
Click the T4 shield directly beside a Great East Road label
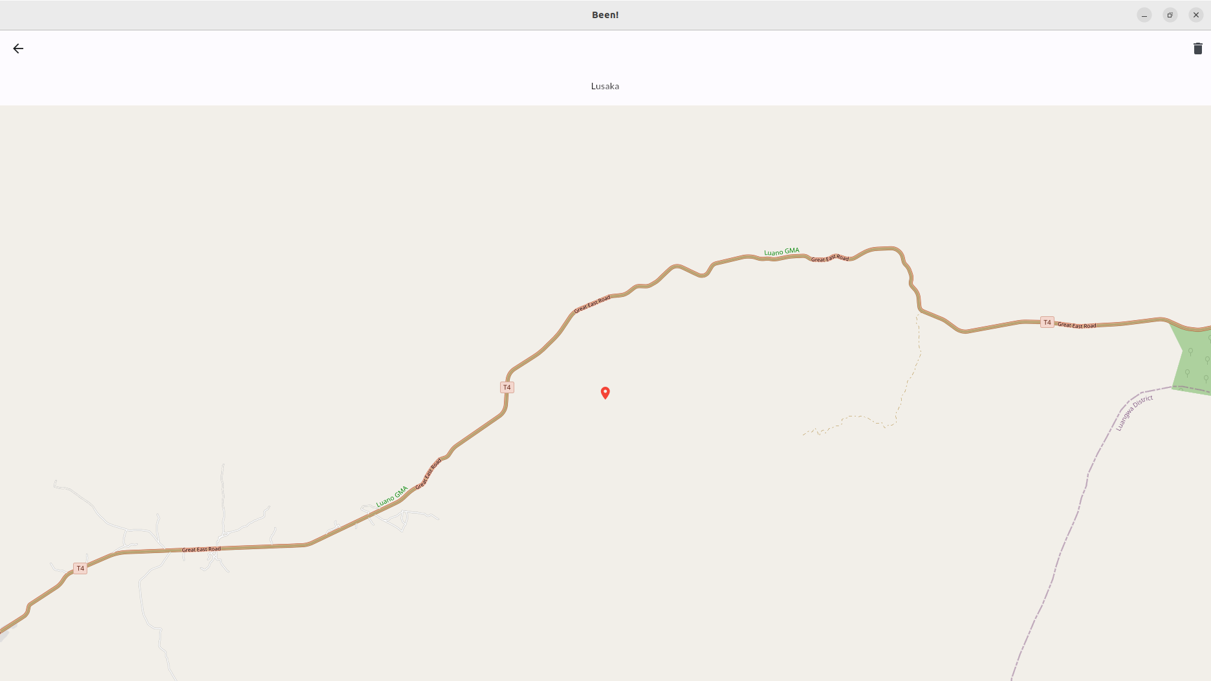(1047, 322)
